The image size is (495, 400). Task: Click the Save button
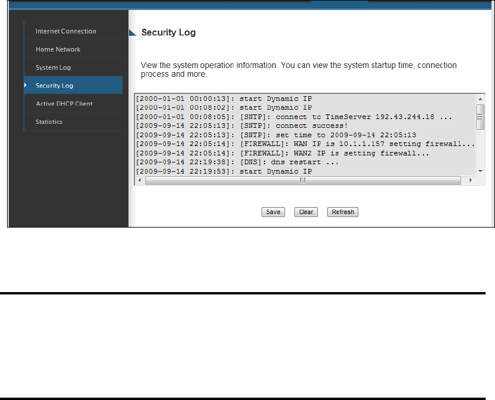pos(273,212)
